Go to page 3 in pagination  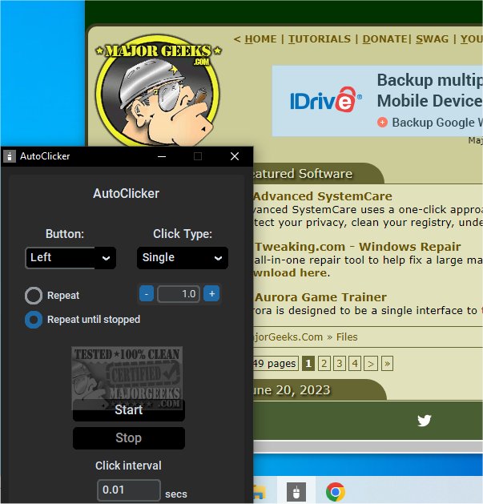tap(340, 364)
